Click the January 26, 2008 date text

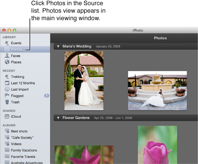108,47
